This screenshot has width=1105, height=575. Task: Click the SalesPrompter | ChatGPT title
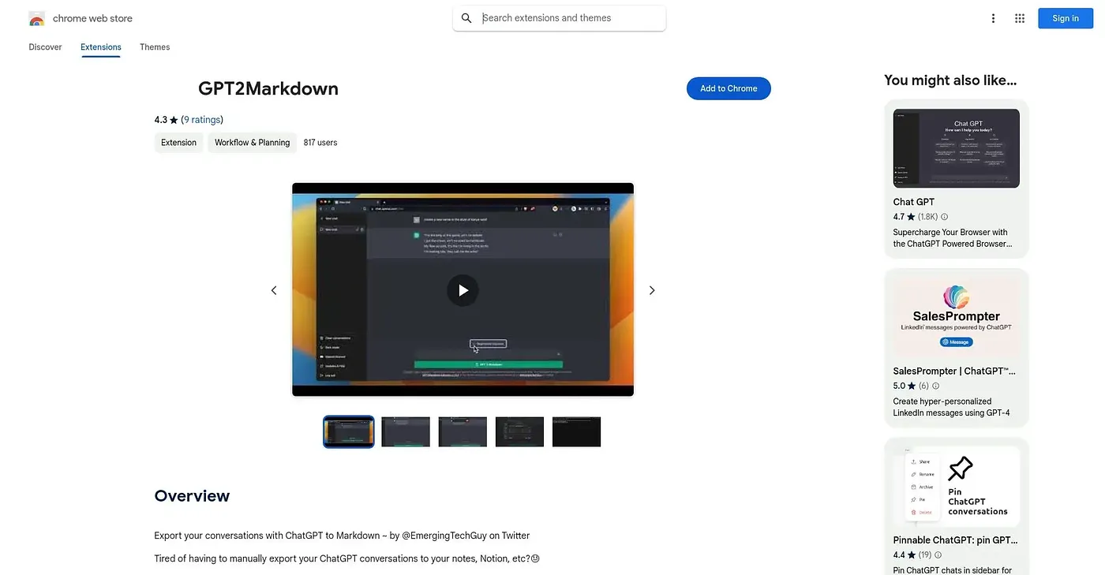click(x=954, y=371)
